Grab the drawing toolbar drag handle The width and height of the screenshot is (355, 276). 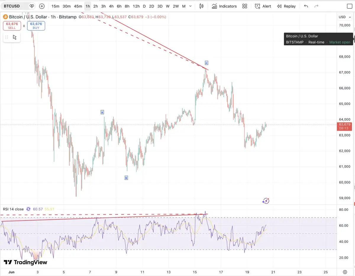pos(7,37)
